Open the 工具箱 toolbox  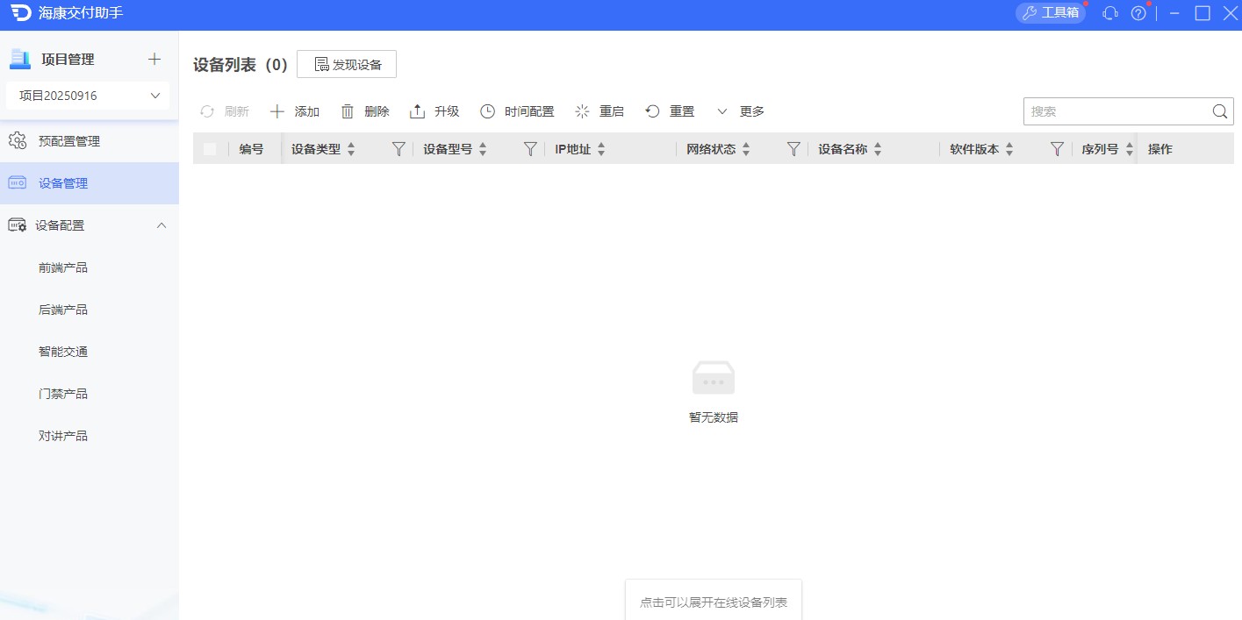1050,13
